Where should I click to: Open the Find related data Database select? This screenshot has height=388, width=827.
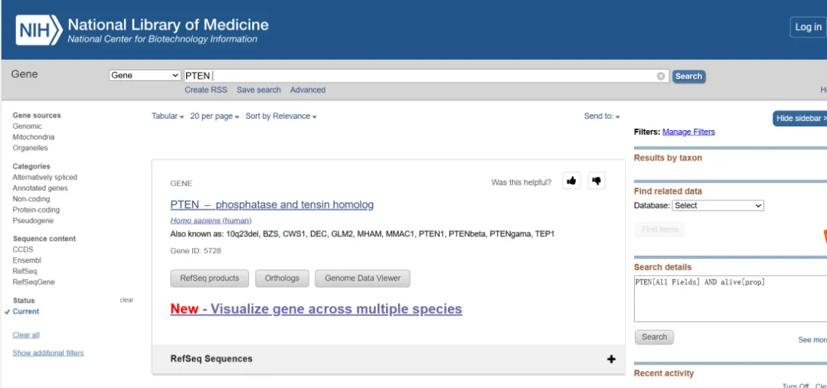click(717, 205)
